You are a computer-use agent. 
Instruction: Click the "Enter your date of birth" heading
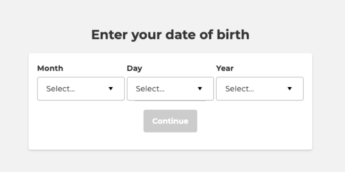coord(170,35)
